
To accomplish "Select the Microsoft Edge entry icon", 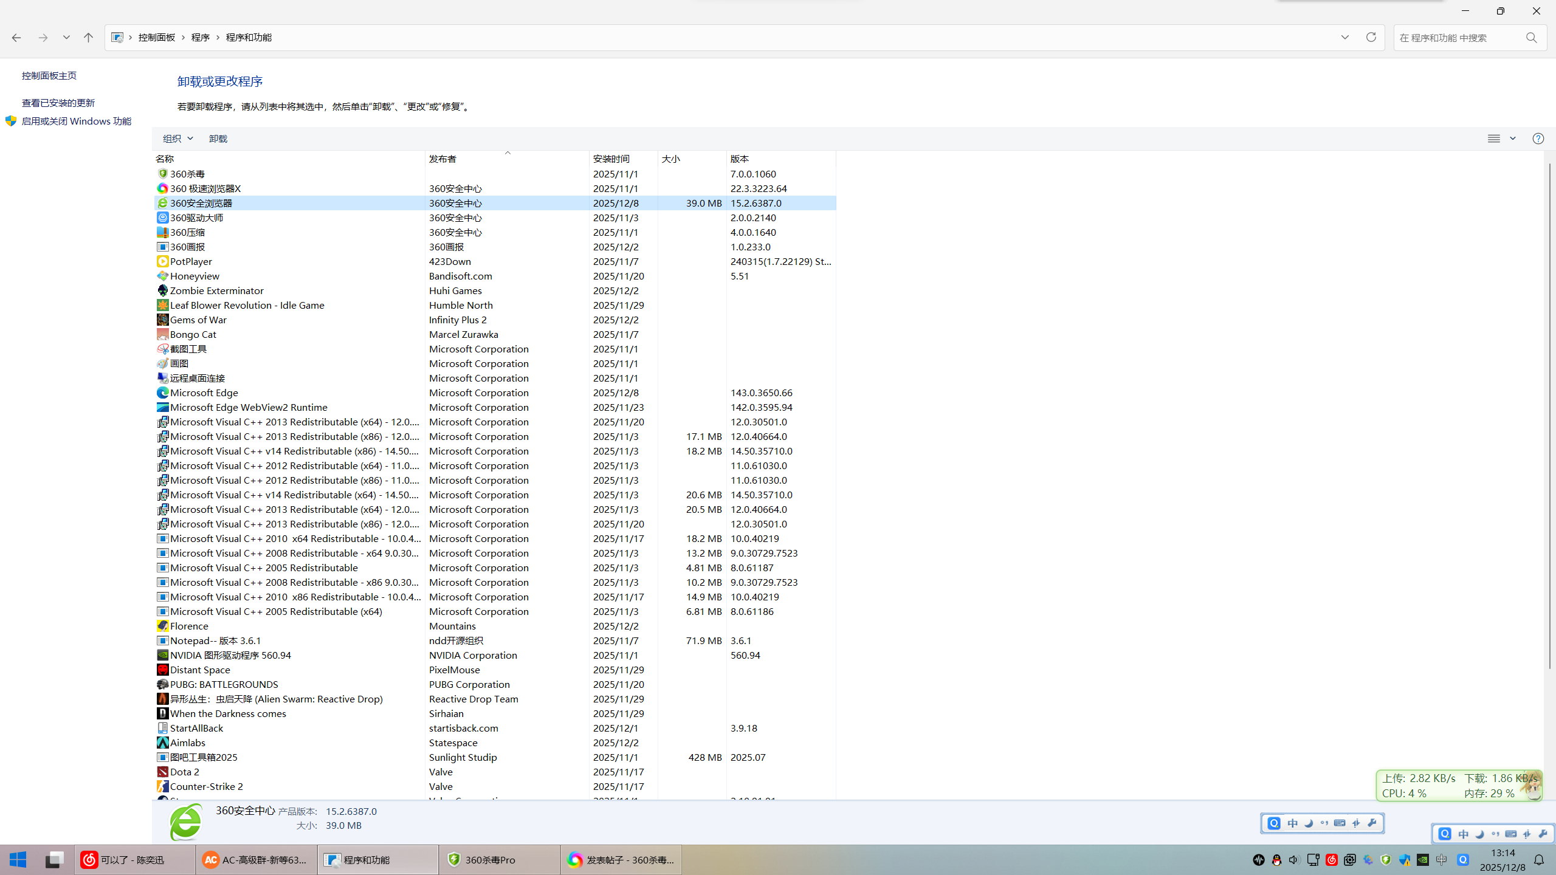I will point(162,393).
